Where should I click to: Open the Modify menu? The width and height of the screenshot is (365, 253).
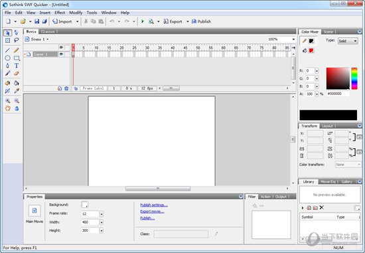76,13
